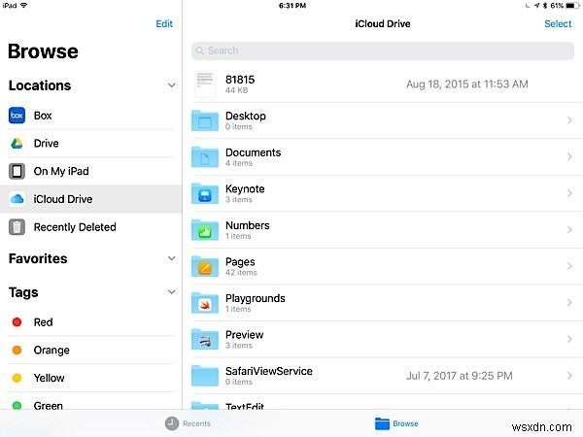Tap the Browse folder icon in tab bar
583x437 pixels.
click(x=382, y=423)
